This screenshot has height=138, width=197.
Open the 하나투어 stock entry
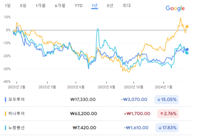coord(16,114)
